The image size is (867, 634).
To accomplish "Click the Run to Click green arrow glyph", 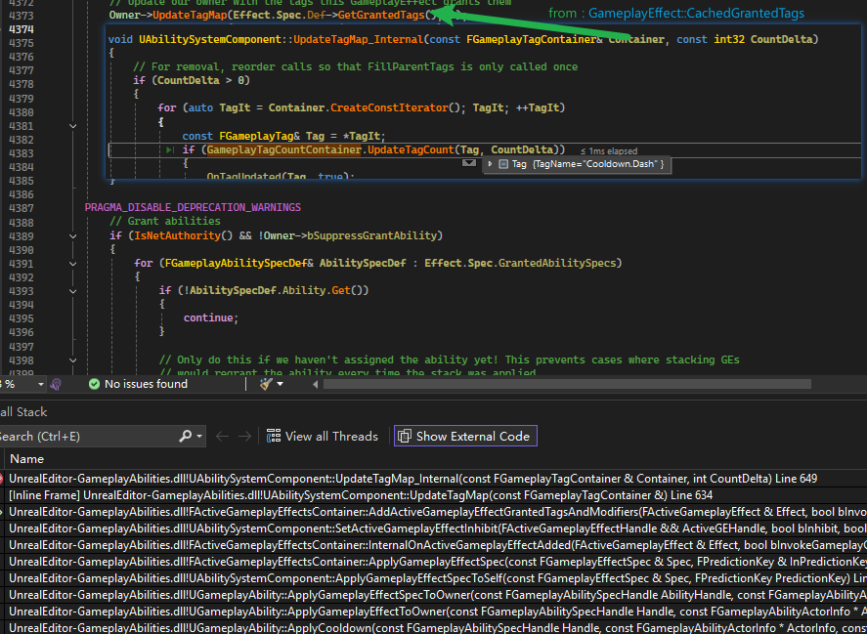I will tap(170, 149).
